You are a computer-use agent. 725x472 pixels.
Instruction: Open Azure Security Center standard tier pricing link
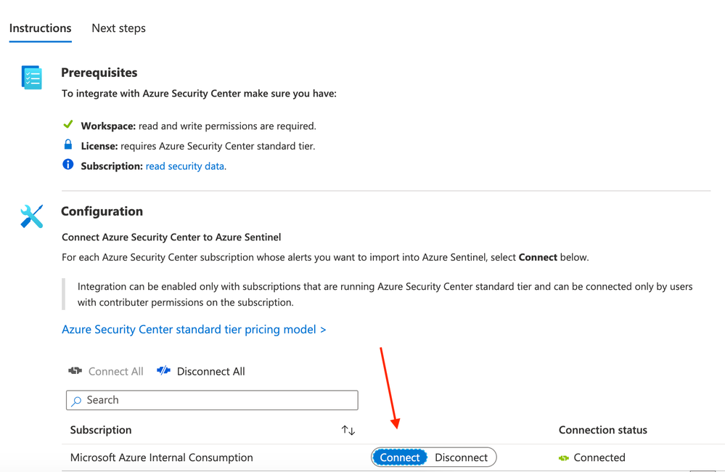(x=194, y=330)
